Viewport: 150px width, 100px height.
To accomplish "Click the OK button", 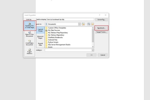I will [x=91, y=55].
